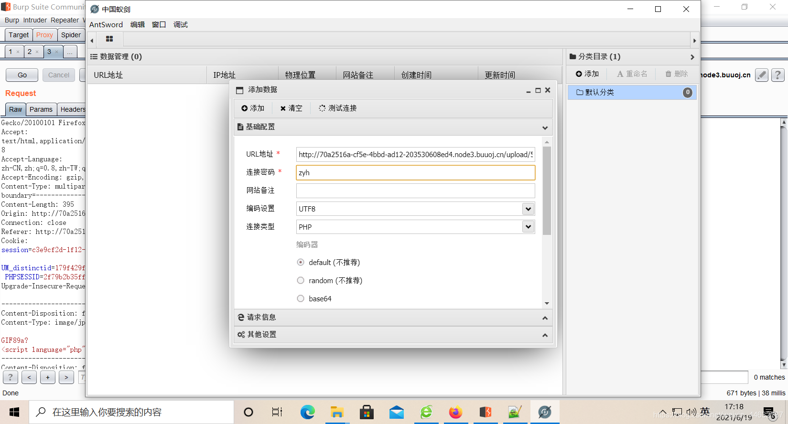The image size is (788, 424).
Task: Click the Burp search next > button
Action: [66, 377]
